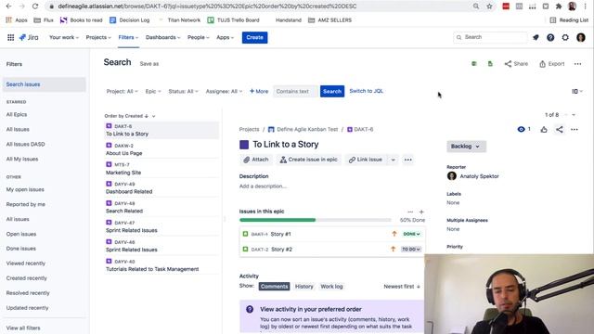Click priority arrow of Story #2
594x334 pixels.
coord(393,250)
